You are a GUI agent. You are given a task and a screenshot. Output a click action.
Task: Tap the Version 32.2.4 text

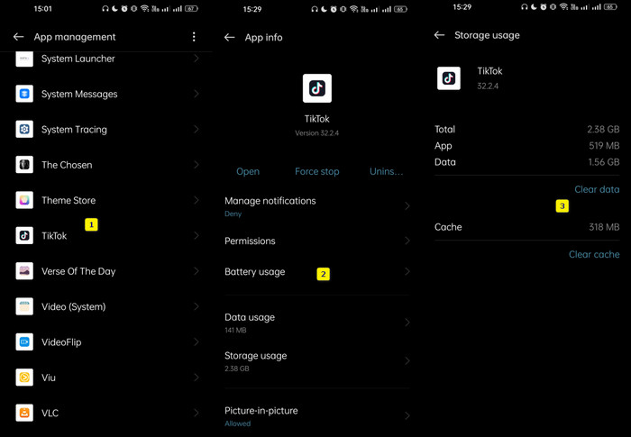(x=317, y=133)
